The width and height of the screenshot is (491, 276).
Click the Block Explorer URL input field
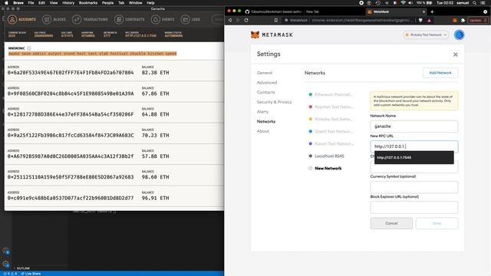[414, 207]
